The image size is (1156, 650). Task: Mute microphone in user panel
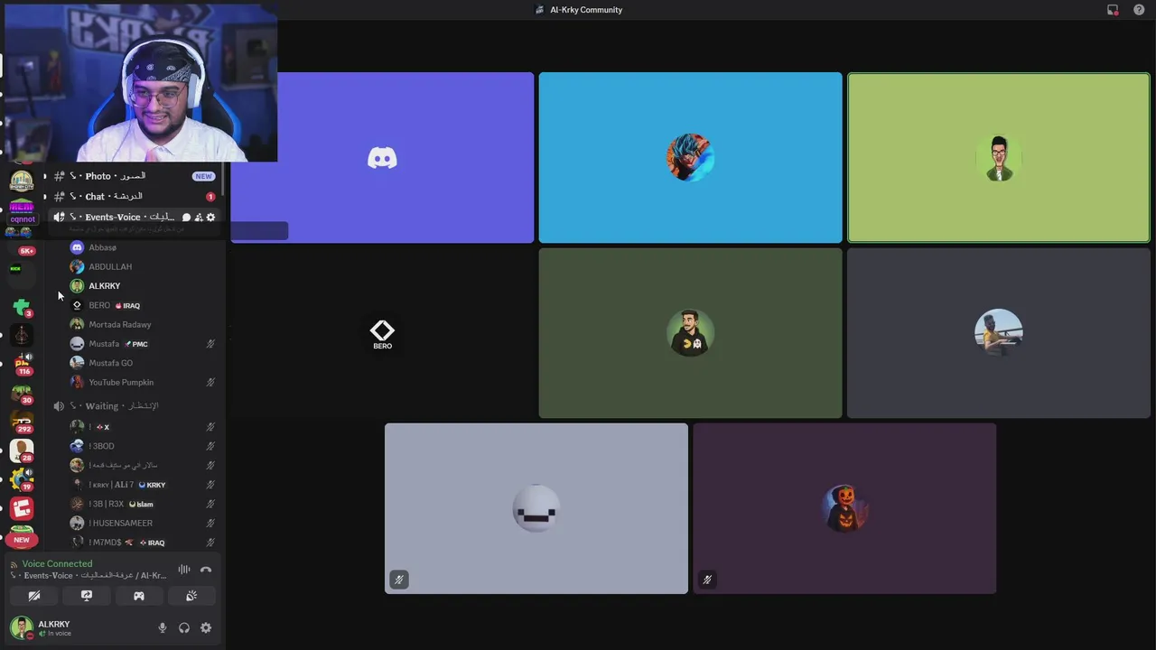pyautogui.click(x=163, y=628)
